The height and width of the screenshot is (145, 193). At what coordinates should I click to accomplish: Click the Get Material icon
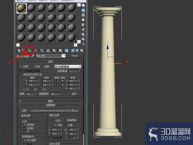[19, 50]
